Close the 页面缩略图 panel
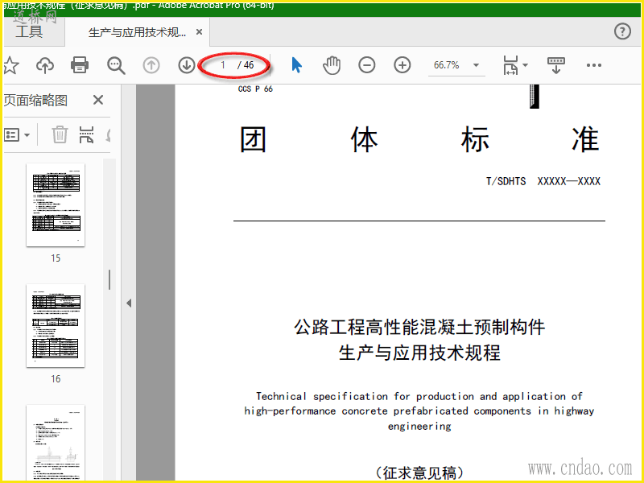Screen dimensions: 644x483 [x=97, y=100]
